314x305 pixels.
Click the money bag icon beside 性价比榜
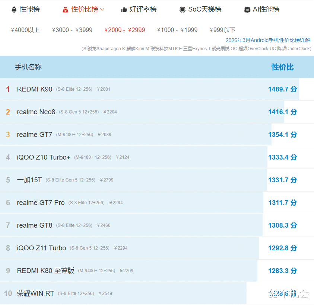[65, 10]
